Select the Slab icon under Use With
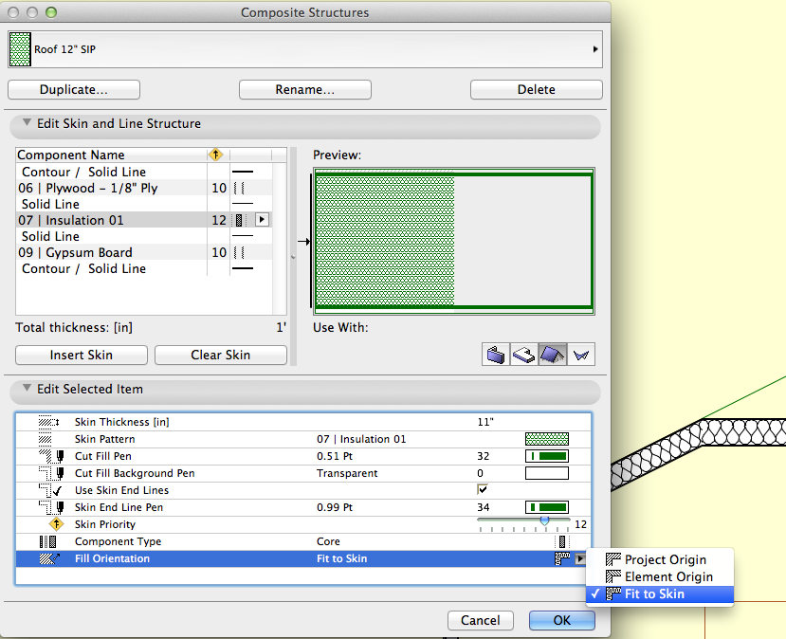Image resolution: width=786 pixels, height=639 pixels. (524, 354)
